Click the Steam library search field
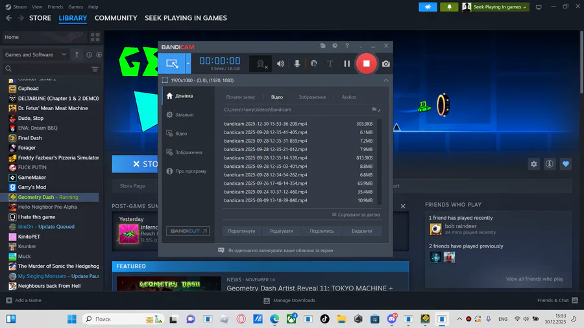584x328 pixels. [x=47, y=69]
